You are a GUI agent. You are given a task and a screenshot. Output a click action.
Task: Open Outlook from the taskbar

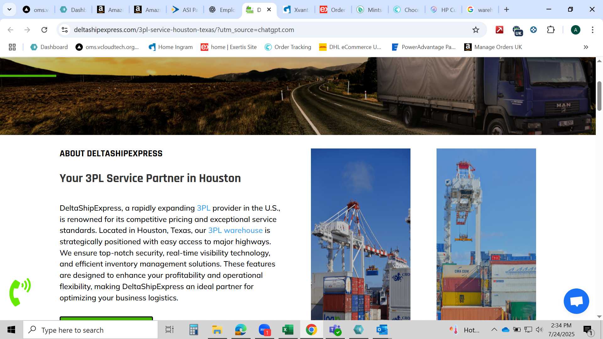coord(382,330)
